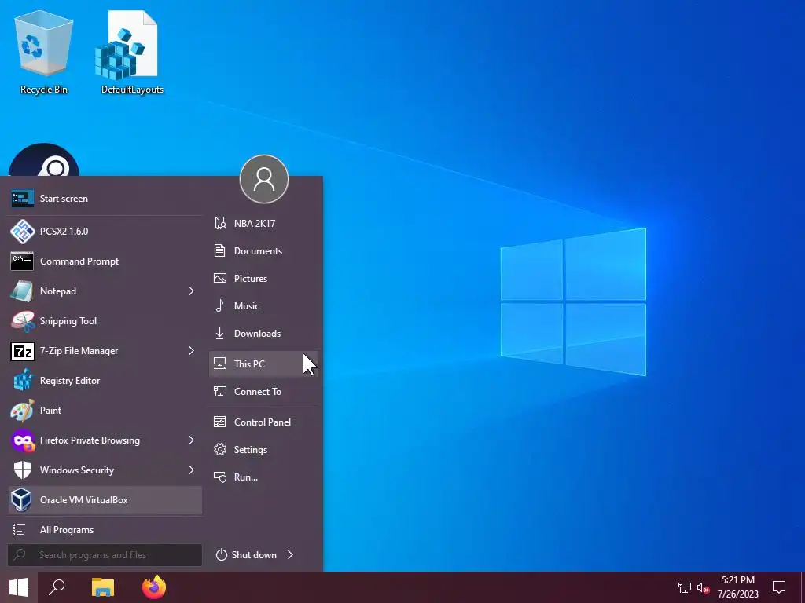Launch Paint from the start menu
This screenshot has width=805, height=603.
[x=105, y=410]
